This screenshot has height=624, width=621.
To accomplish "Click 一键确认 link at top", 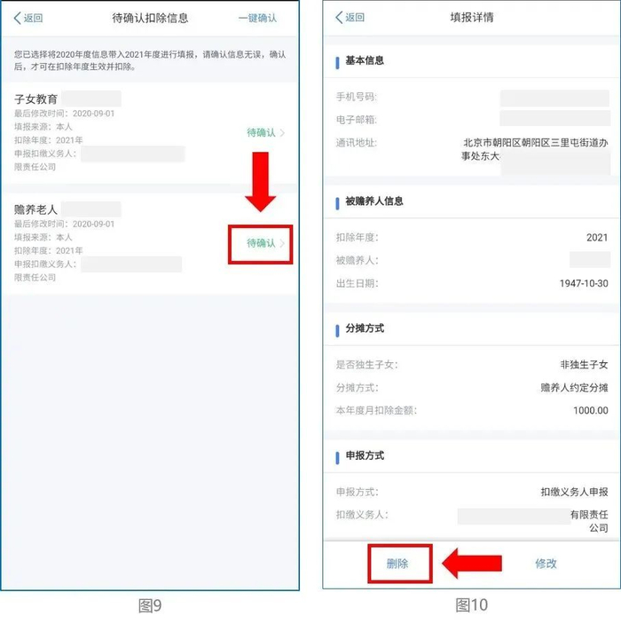I will click(x=257, y=18).
